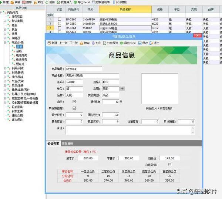Collapse the 电池/外壳 tree node

[5, 42]
